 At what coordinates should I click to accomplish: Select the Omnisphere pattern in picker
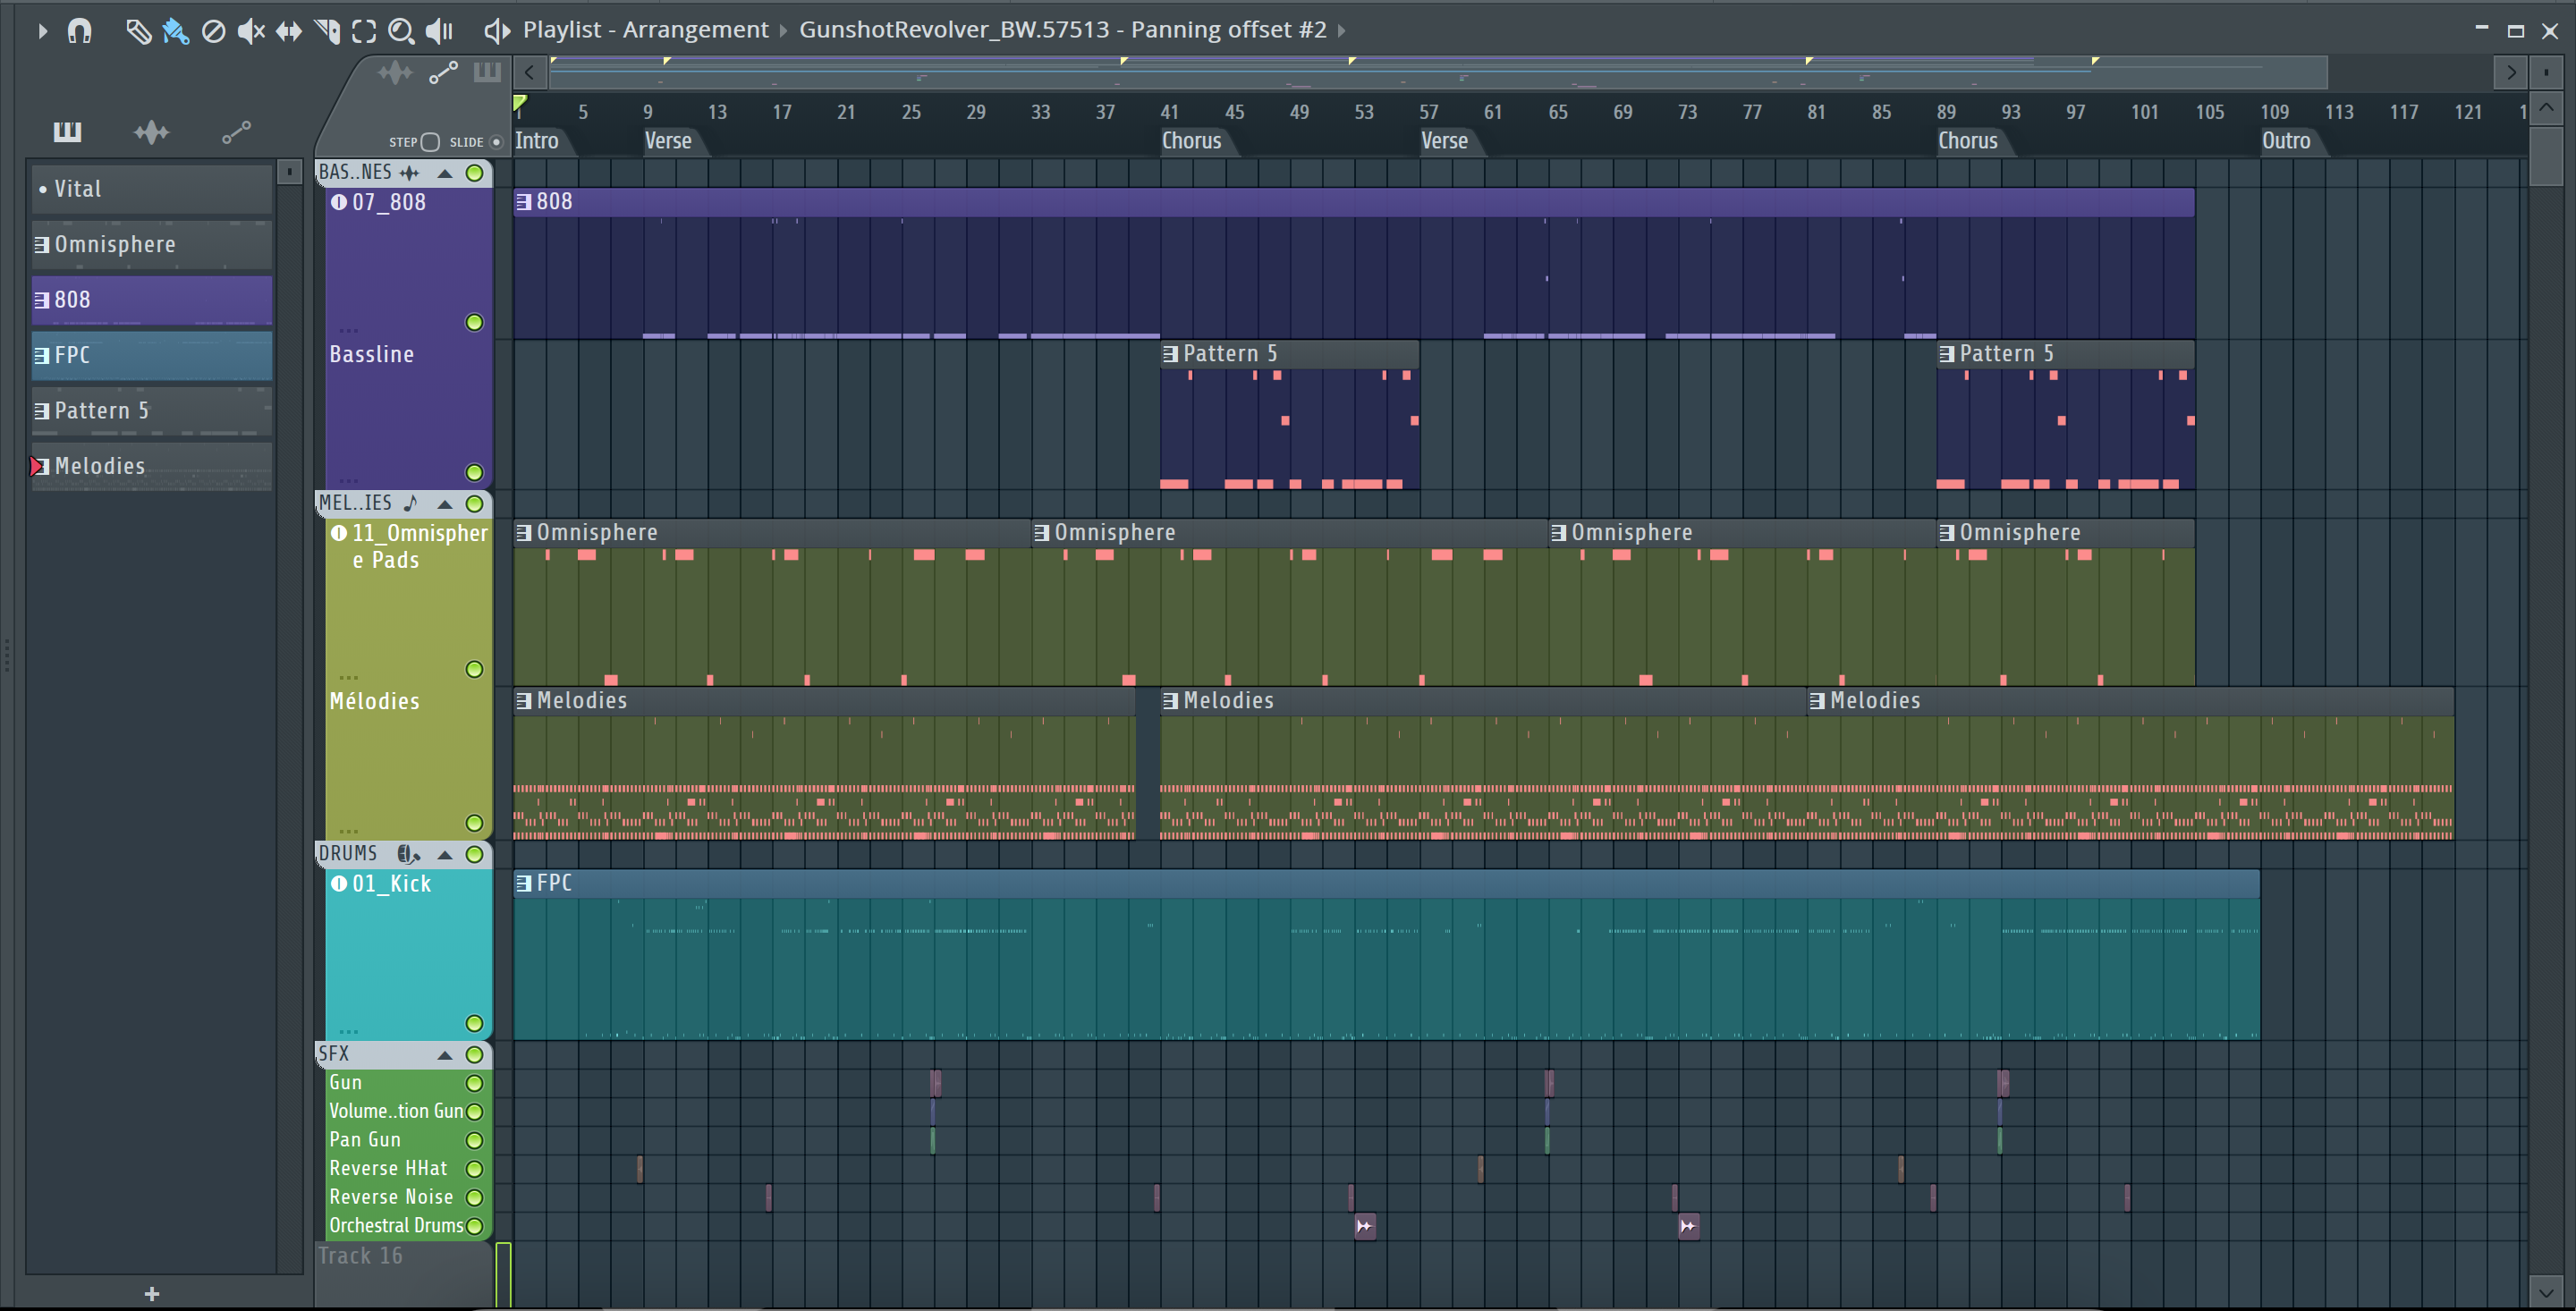tap(152, 245)
